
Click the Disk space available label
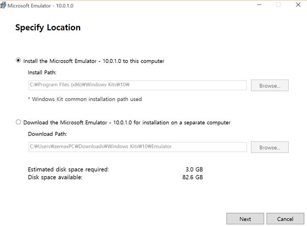coord(55,177)
